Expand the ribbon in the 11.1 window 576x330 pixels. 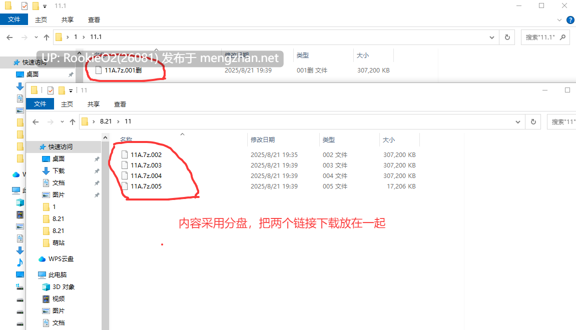tap(559, 20)
